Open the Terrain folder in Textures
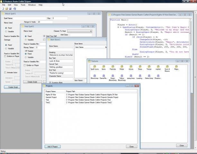This screenshot has width=197, height=154. [x=149, y=68]
